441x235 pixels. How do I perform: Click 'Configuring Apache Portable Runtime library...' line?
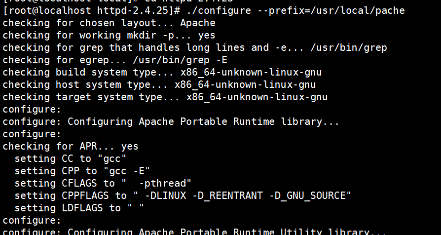pos(171,122)
